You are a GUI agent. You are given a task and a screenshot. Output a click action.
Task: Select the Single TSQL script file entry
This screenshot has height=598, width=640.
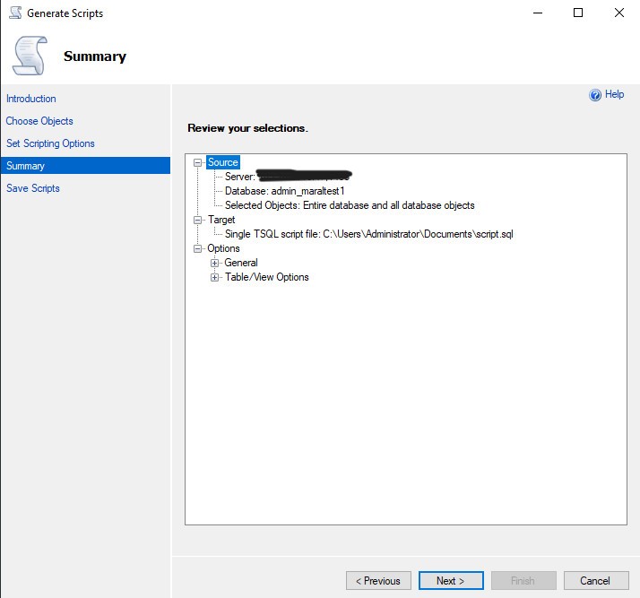[368, 234]
